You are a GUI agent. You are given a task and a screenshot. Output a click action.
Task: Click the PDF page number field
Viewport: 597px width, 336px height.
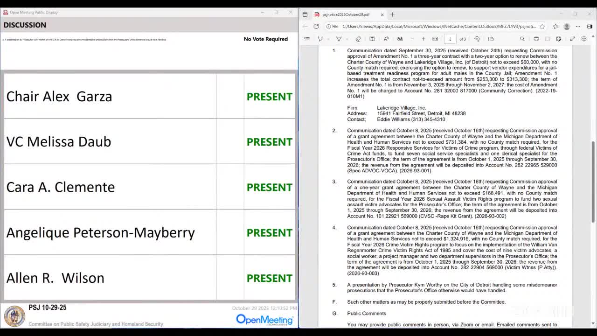click(450, 39)
